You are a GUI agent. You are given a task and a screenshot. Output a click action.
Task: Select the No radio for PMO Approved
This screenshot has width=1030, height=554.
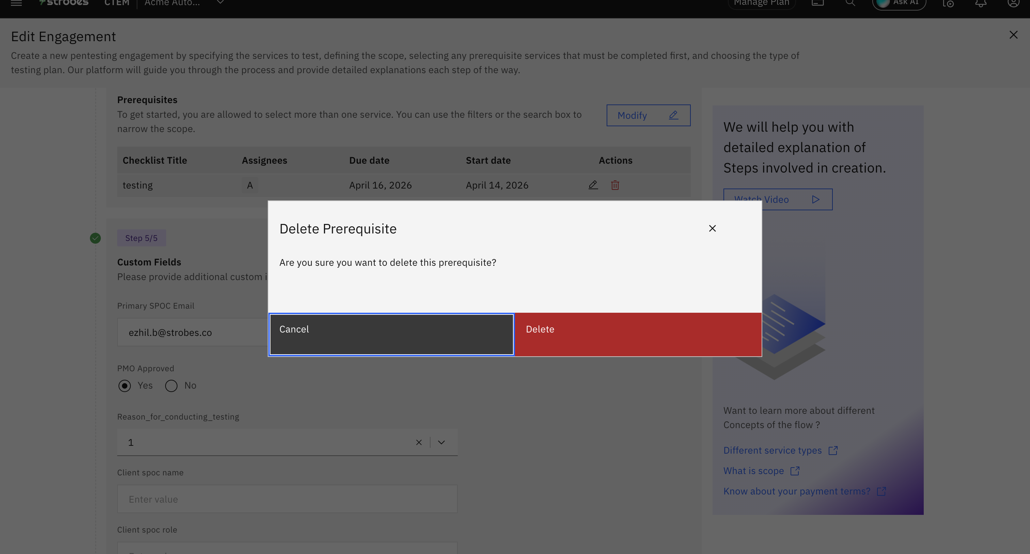[x=171, y=386]
